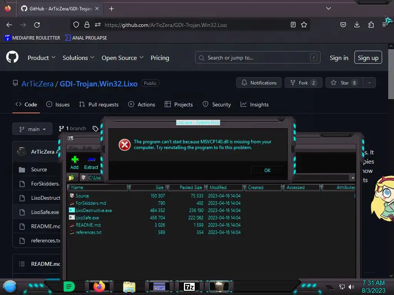Open the ANAL PROLAPSE bookmark

[86, 38]
